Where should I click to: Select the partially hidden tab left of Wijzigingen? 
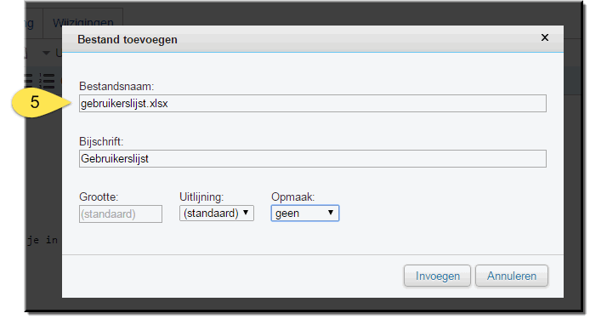(x=30, y=23)
